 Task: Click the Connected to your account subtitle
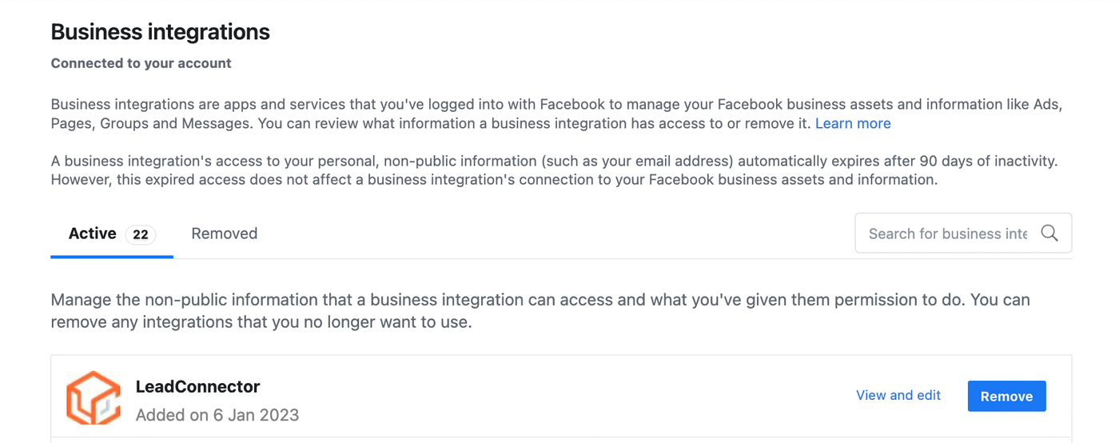(141, 63)
